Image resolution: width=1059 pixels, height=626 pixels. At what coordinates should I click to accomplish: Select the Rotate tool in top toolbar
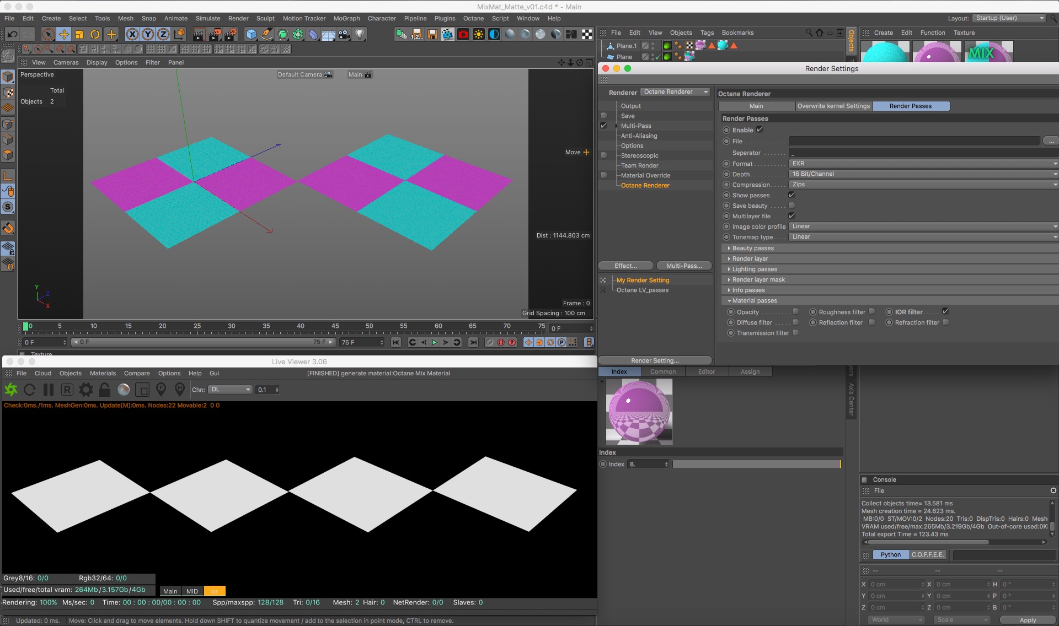(x=95, y=34)
